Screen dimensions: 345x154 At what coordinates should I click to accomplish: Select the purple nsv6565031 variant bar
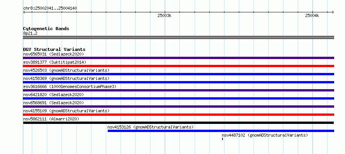pyautogui.click(x=178, y=58)
